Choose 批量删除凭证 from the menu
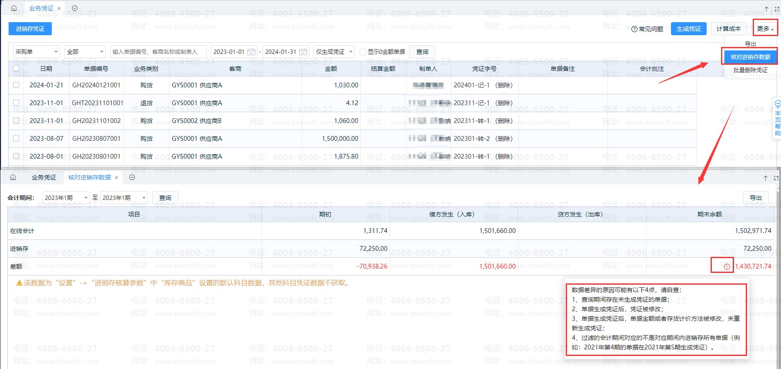Viewport: 781px width, 369px height. pos(750,70)
